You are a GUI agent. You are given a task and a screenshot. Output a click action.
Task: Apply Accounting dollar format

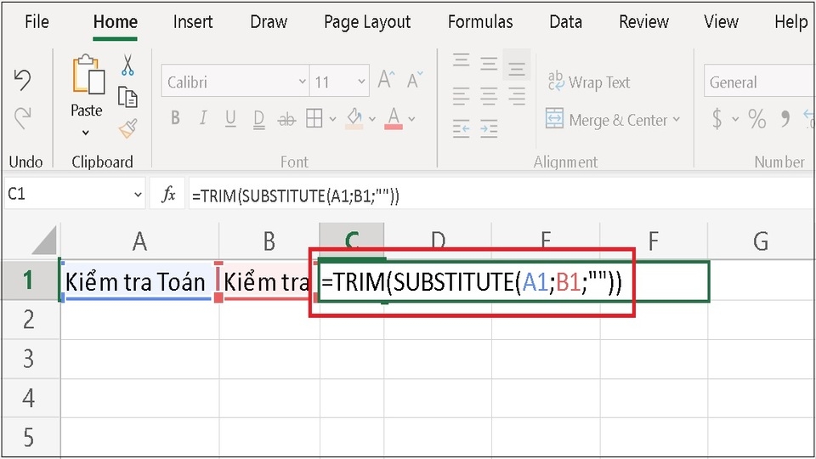click(717, 119)
